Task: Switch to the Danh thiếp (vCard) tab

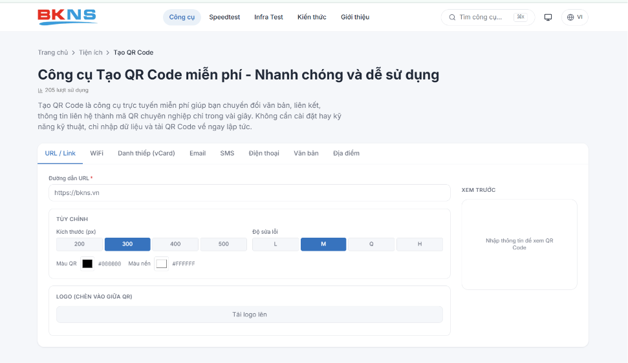Action: pyautogui.click(x=146, y=153)
